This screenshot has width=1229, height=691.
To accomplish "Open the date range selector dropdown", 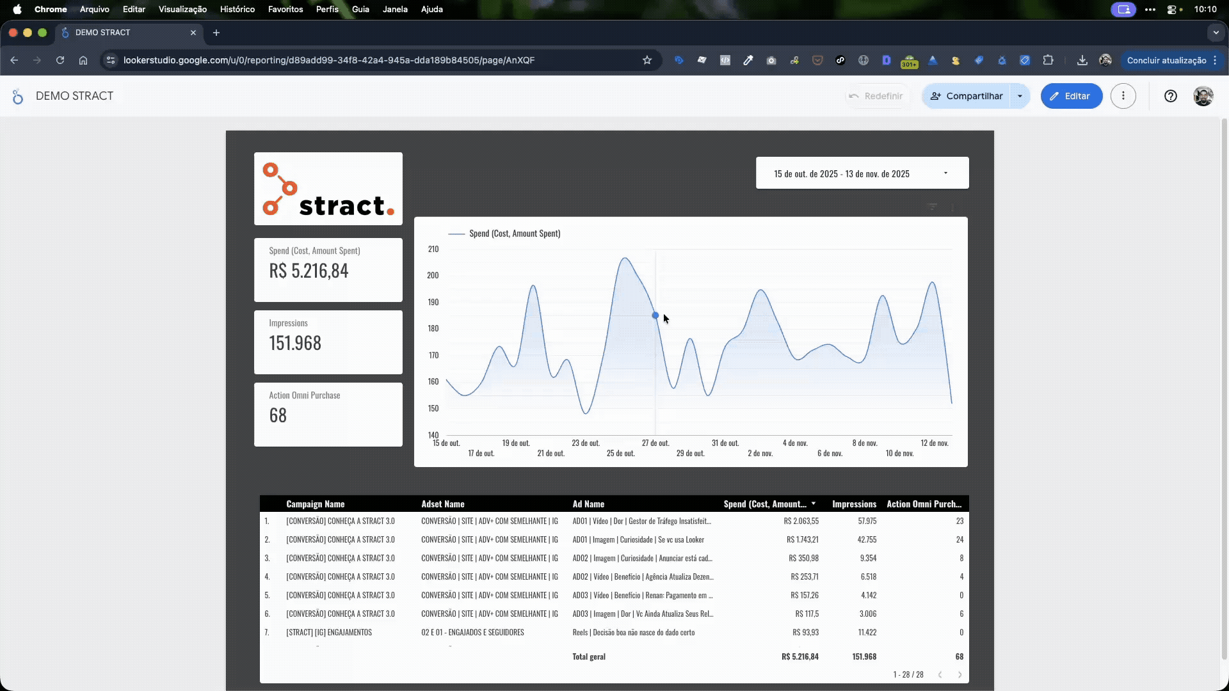I will coord(862,173).
